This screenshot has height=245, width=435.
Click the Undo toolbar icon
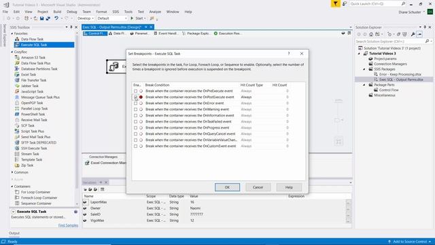[x=56, y=18]
